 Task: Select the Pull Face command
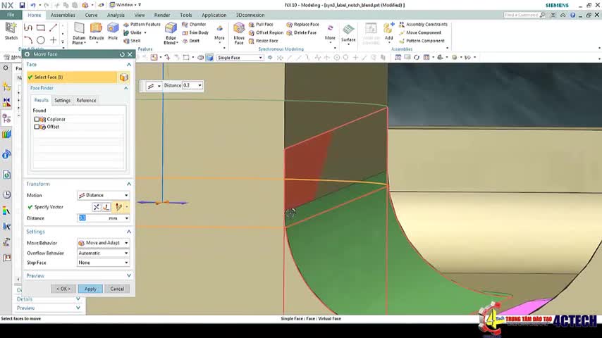[261, 24]
